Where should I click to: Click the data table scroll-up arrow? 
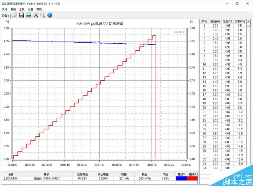[x=248, y=21]
